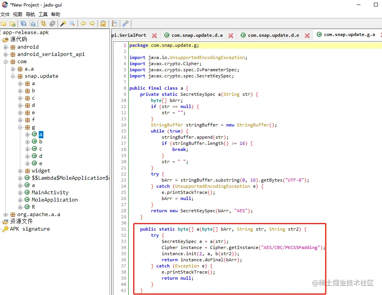Screen dimensions: 382x295
Task: Click line number 31 in the gutter
Action: tap(124, 229)
